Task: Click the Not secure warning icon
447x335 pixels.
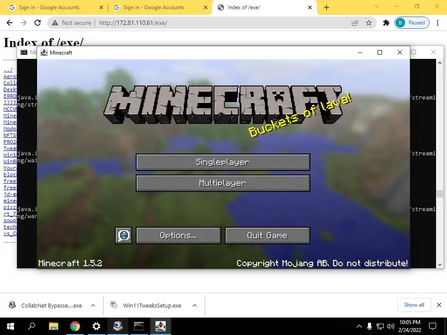Action: point(55,23)
